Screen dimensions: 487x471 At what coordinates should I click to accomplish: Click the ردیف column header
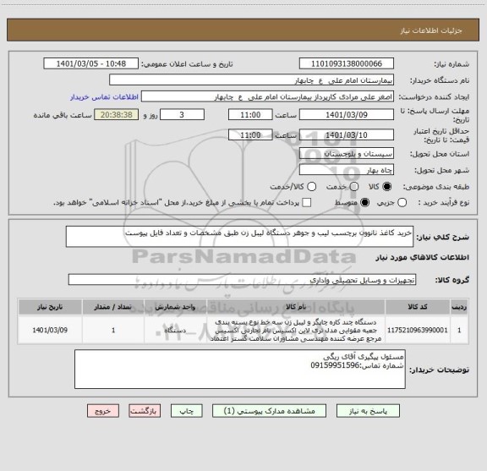tap(459, 307)
